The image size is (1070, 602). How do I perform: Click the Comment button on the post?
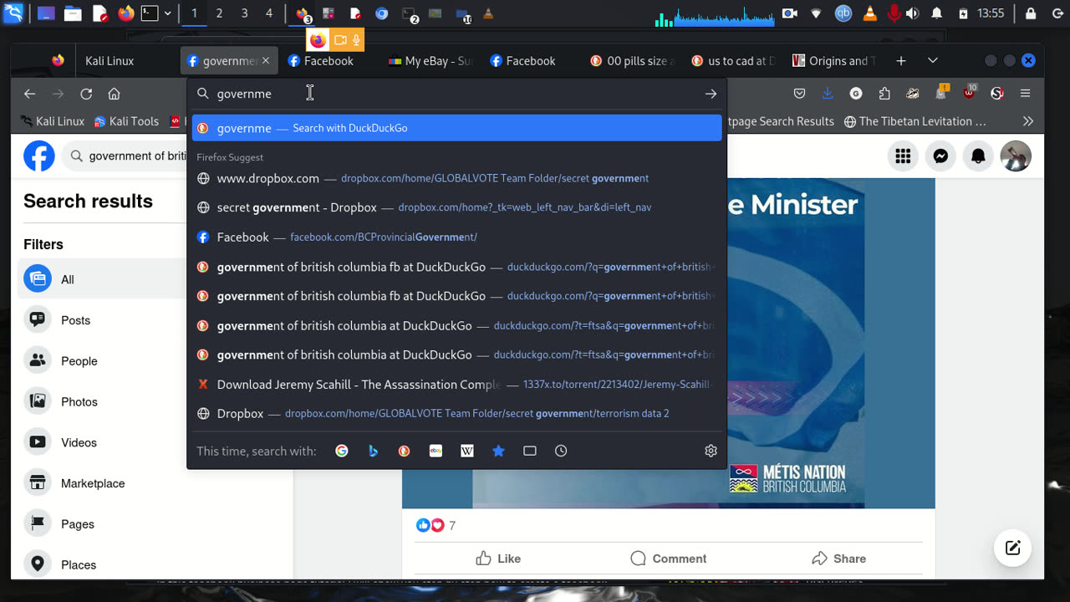pyautogui.click(x=668, y=559)
